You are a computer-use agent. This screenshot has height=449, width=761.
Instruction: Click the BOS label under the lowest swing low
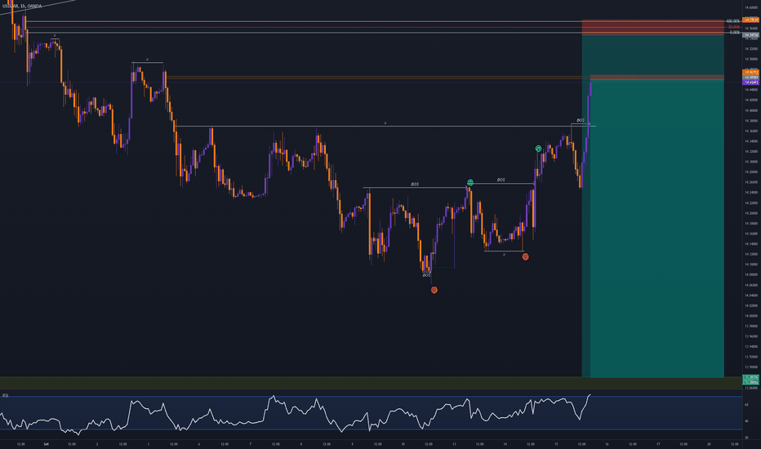tap(426, 275)
